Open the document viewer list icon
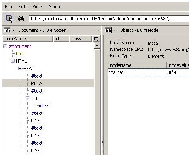Screen dimensions: 191x157 point(7,30)
